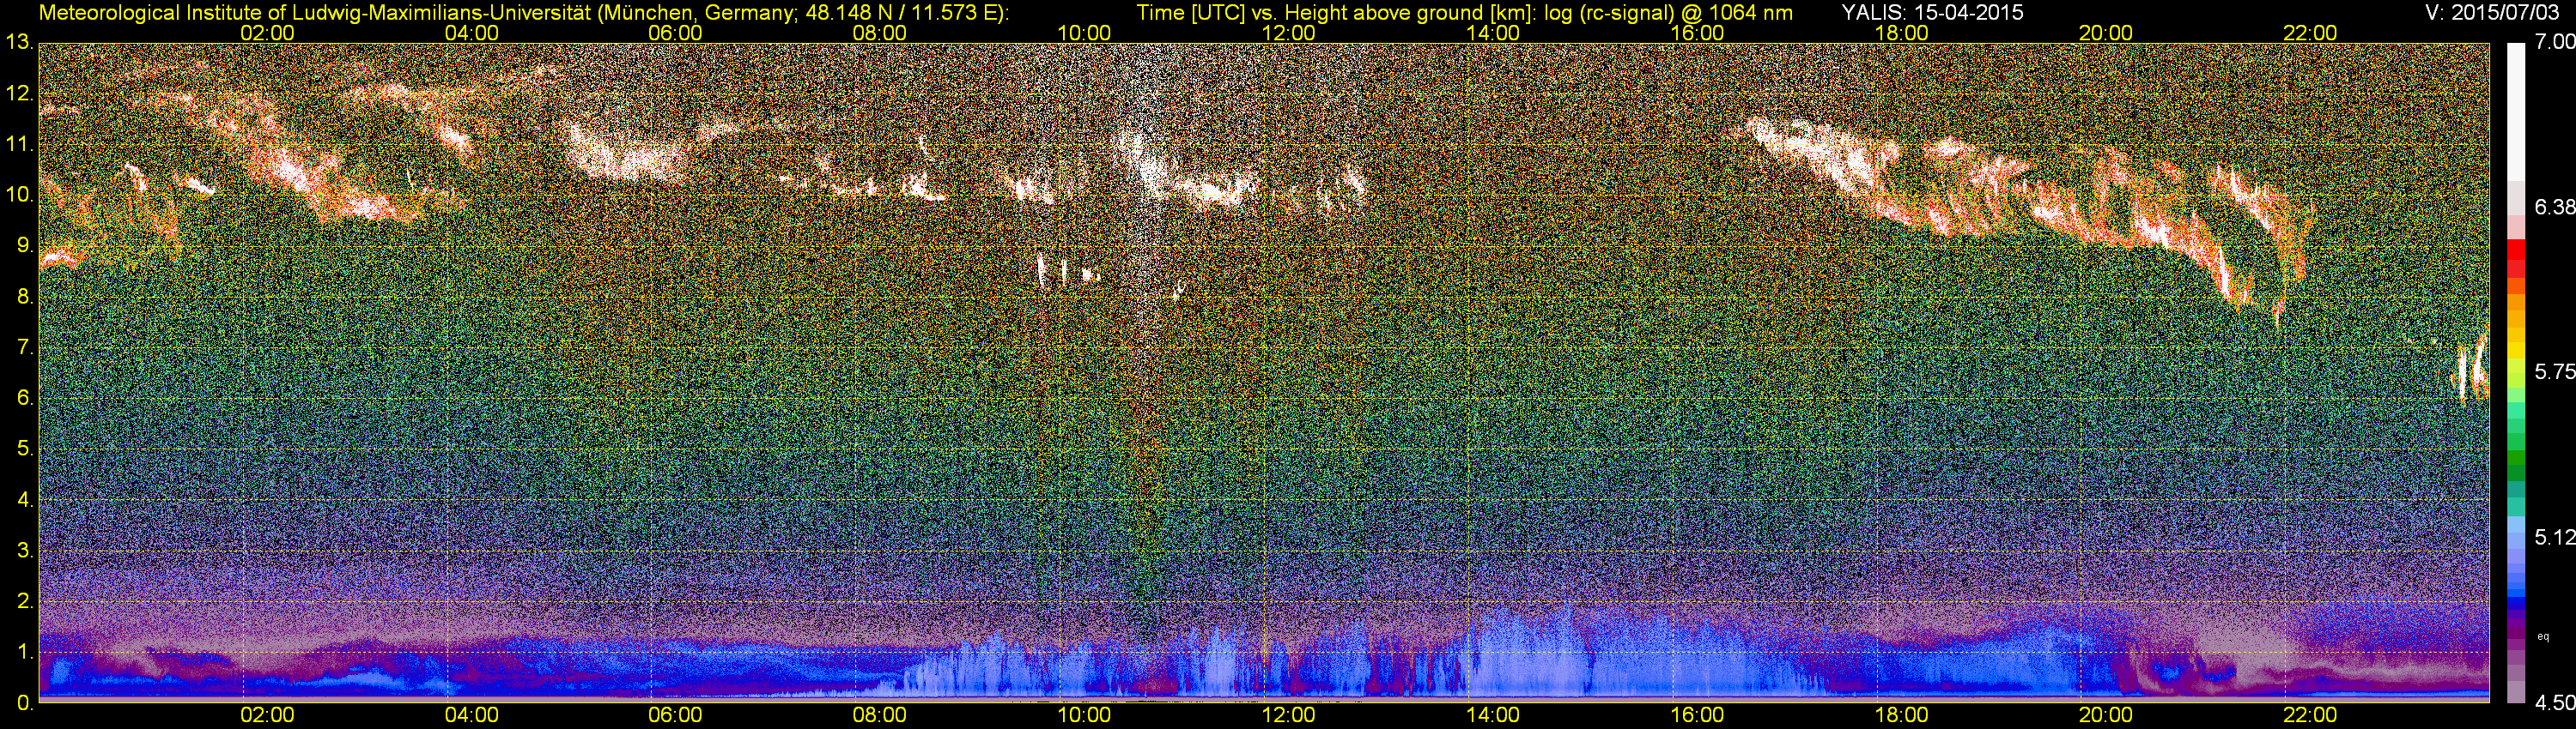The height and width of the screenshot is (729, 2576).
Task: Click the 08:00 label on the bottom time axis
Action: coord(879,715)
